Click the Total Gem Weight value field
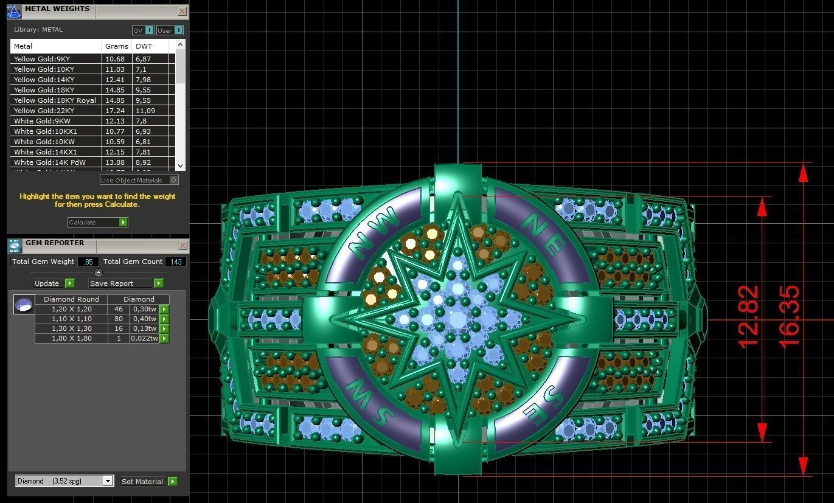Screen dimensions: 834x503 (x=88, y=262)
